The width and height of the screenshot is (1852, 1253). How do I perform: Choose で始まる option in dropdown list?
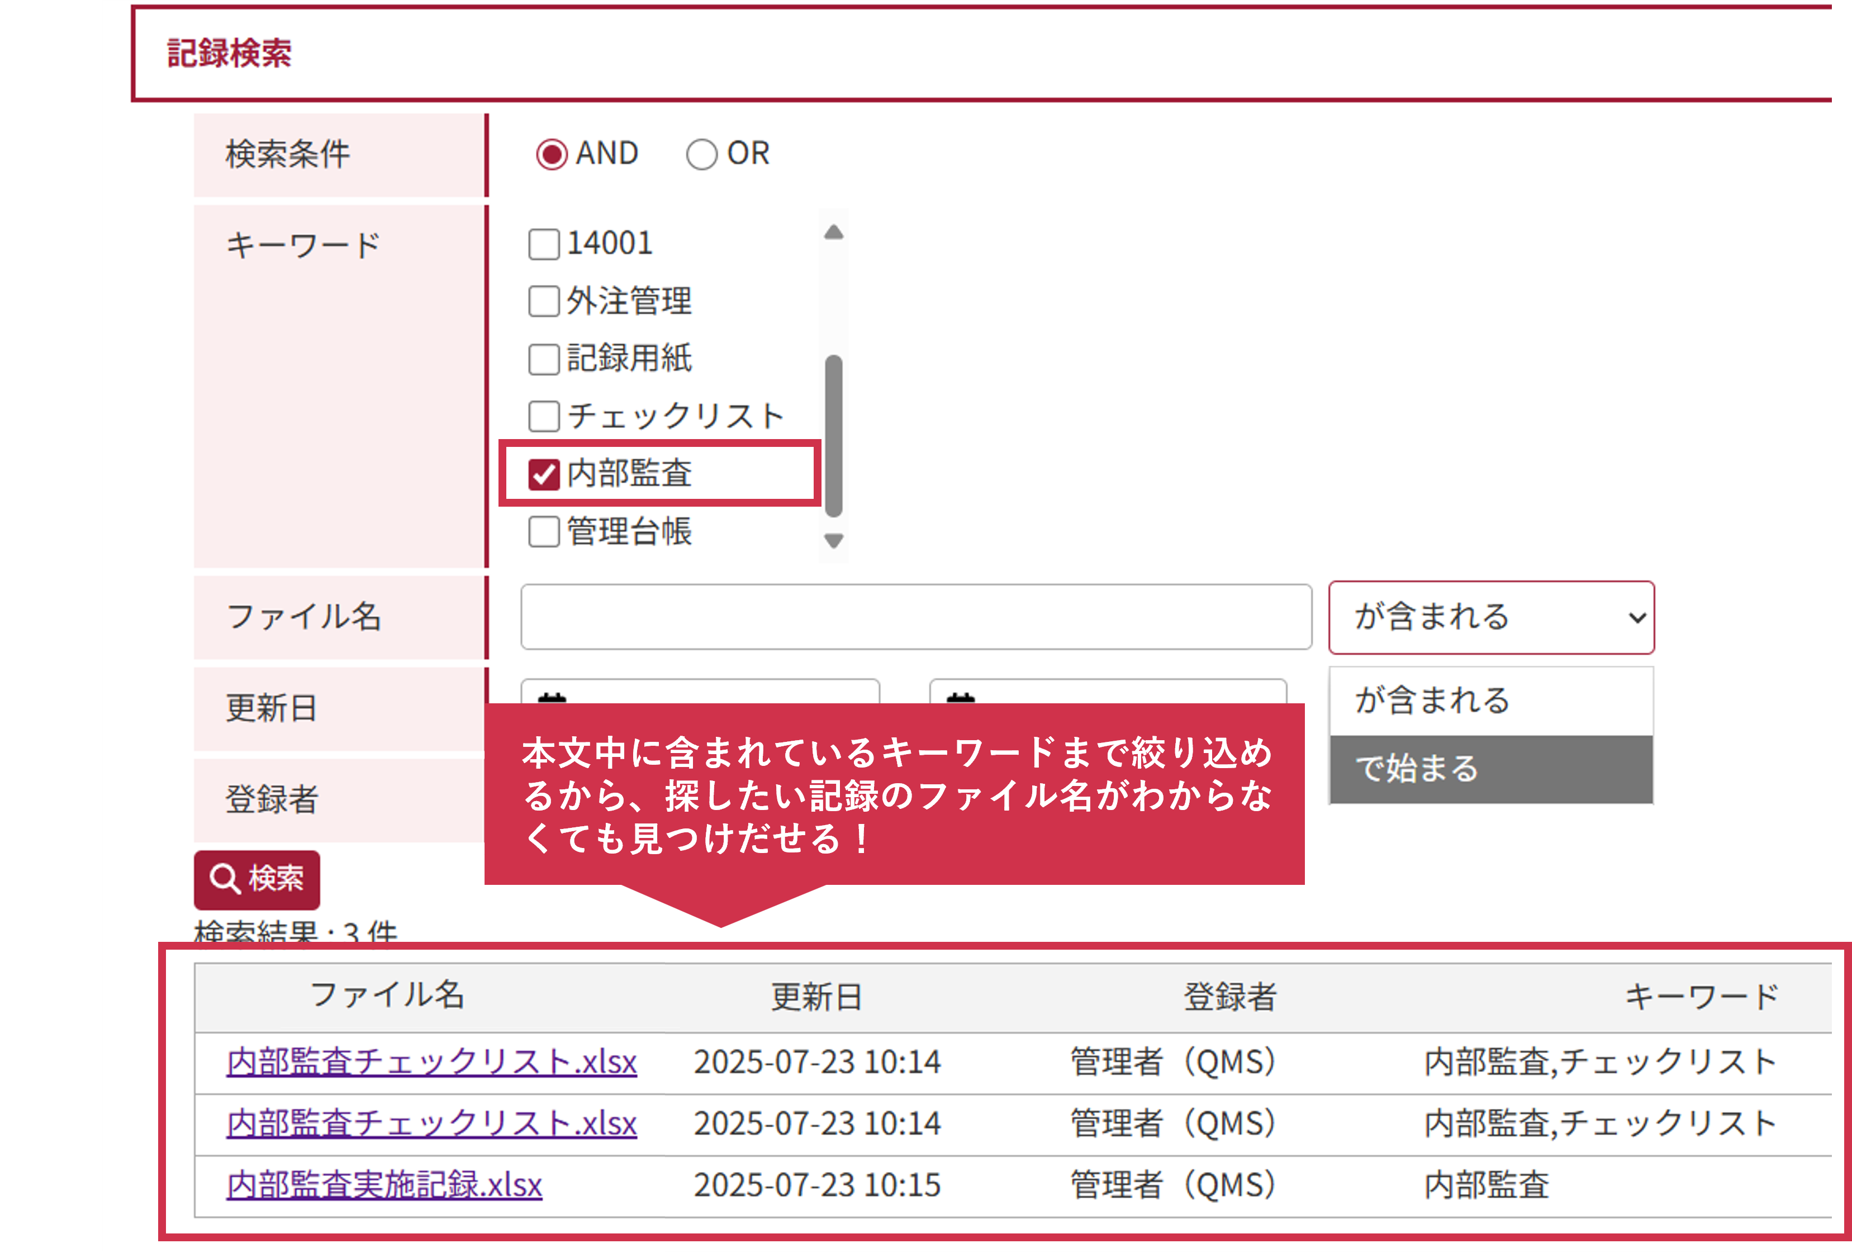(x=1490, y=769)
